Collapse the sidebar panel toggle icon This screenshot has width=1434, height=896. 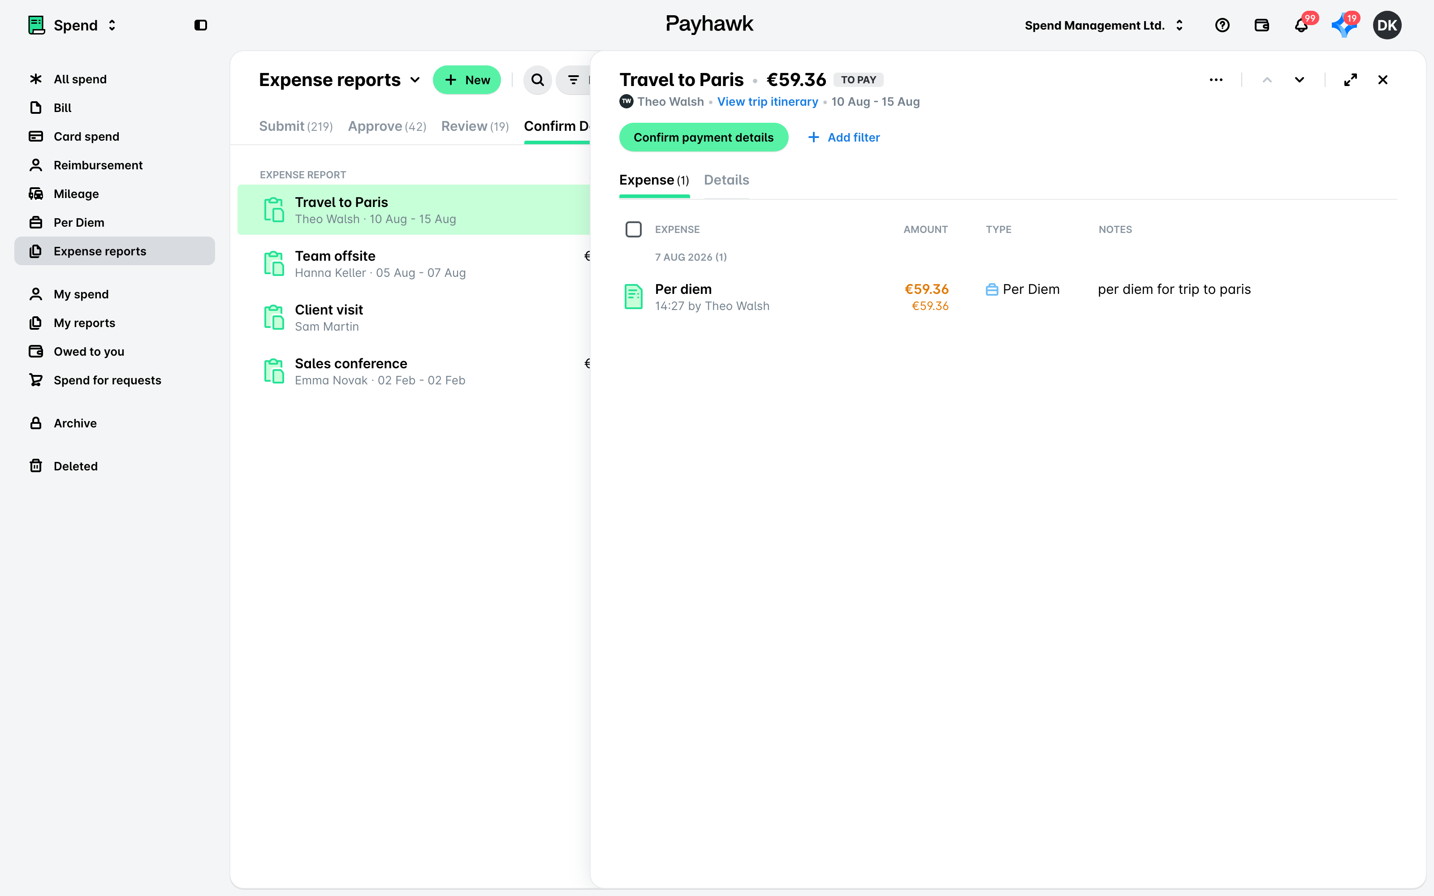tap(200, 25)
